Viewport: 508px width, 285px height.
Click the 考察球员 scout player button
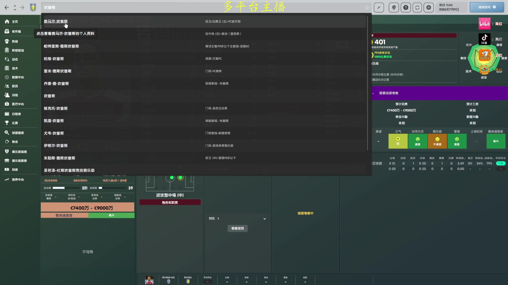[x=237, y=229]
